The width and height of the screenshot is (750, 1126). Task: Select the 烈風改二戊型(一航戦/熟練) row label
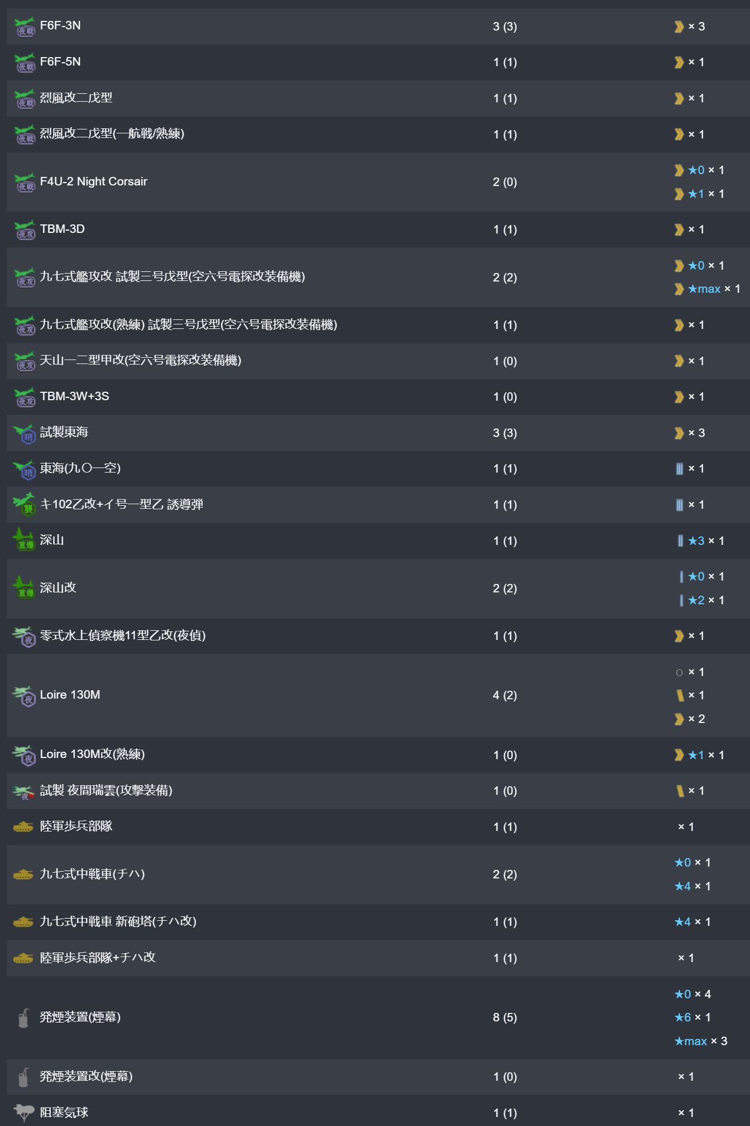click(x=112, y=134)
